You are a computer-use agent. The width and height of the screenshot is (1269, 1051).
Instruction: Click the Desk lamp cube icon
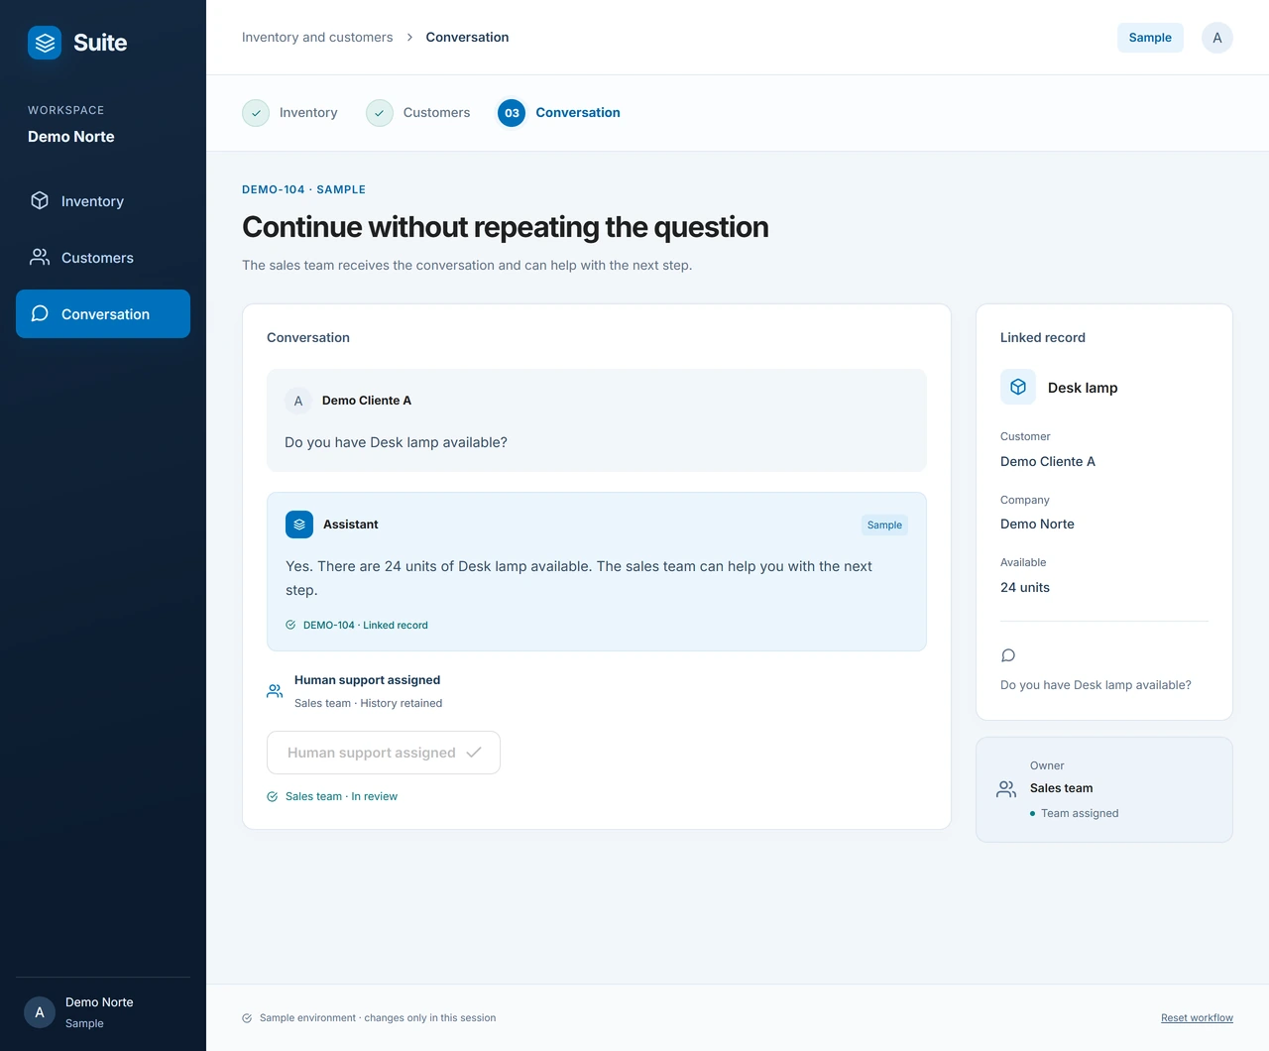pyautogui.click(x=1018, y=387)
